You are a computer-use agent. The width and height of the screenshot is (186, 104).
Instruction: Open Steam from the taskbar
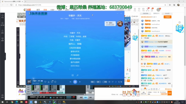[55, 102]
